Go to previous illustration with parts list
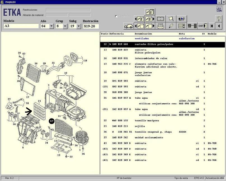 coord(139,19)
